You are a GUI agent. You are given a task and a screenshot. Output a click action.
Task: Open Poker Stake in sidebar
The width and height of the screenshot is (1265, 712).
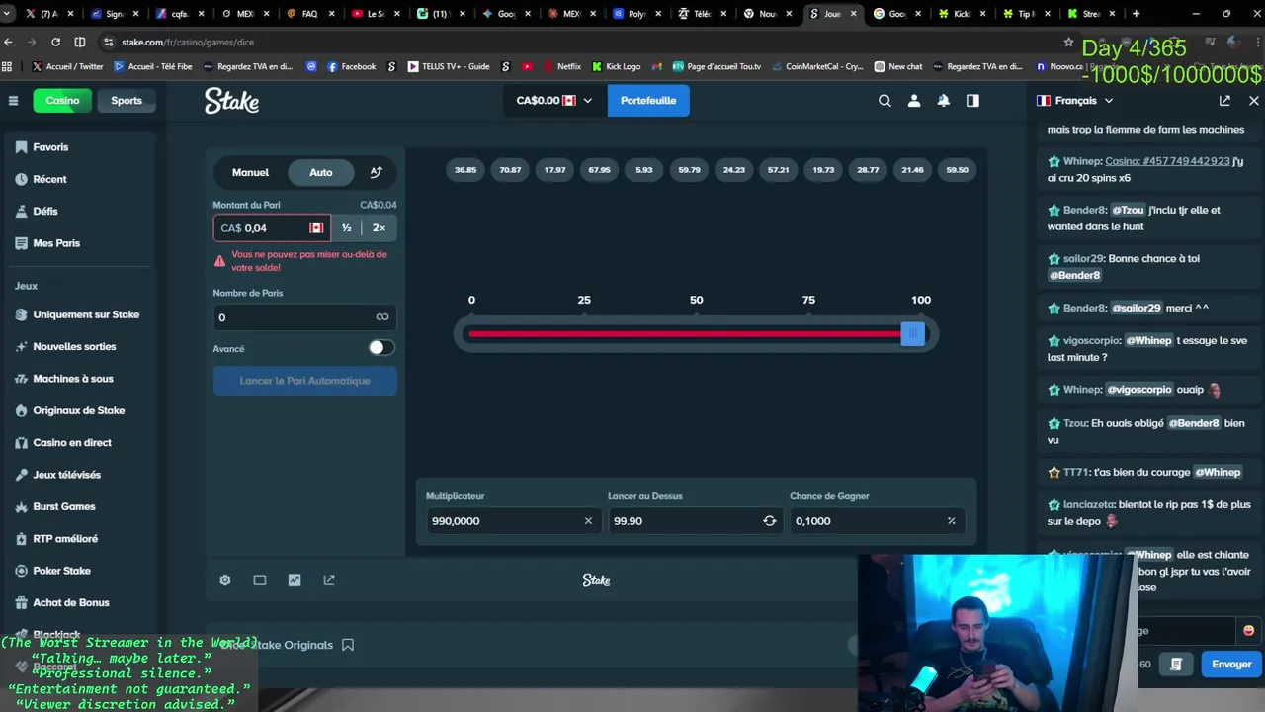[79, 571]
